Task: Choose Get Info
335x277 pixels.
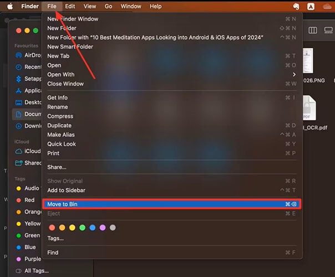Action: [x=172, y=98]
